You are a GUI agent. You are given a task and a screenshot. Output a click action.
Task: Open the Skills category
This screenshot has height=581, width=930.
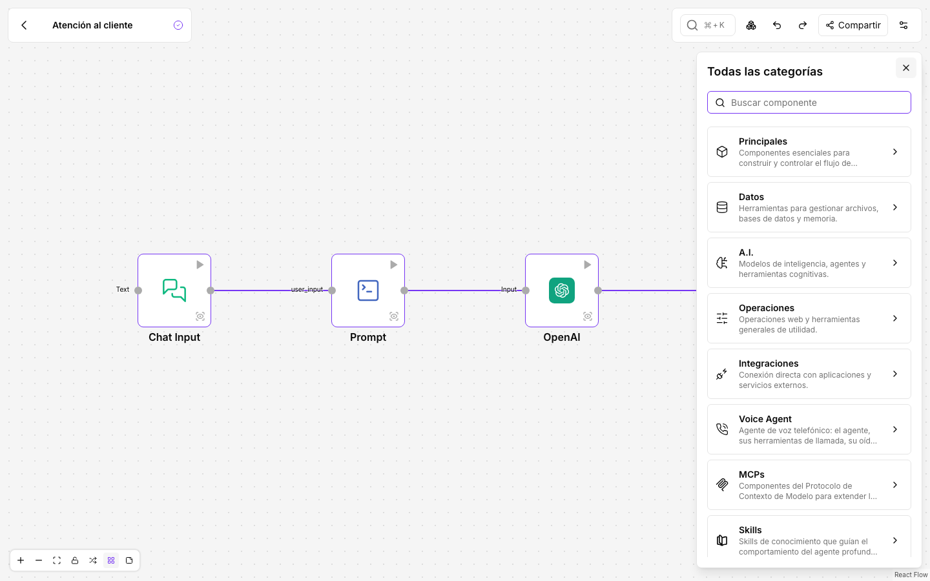[809, 537]
